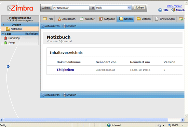188x127 pixels.
Task: Click the Notizbuch heading
Action: click(x=59, y=37)
